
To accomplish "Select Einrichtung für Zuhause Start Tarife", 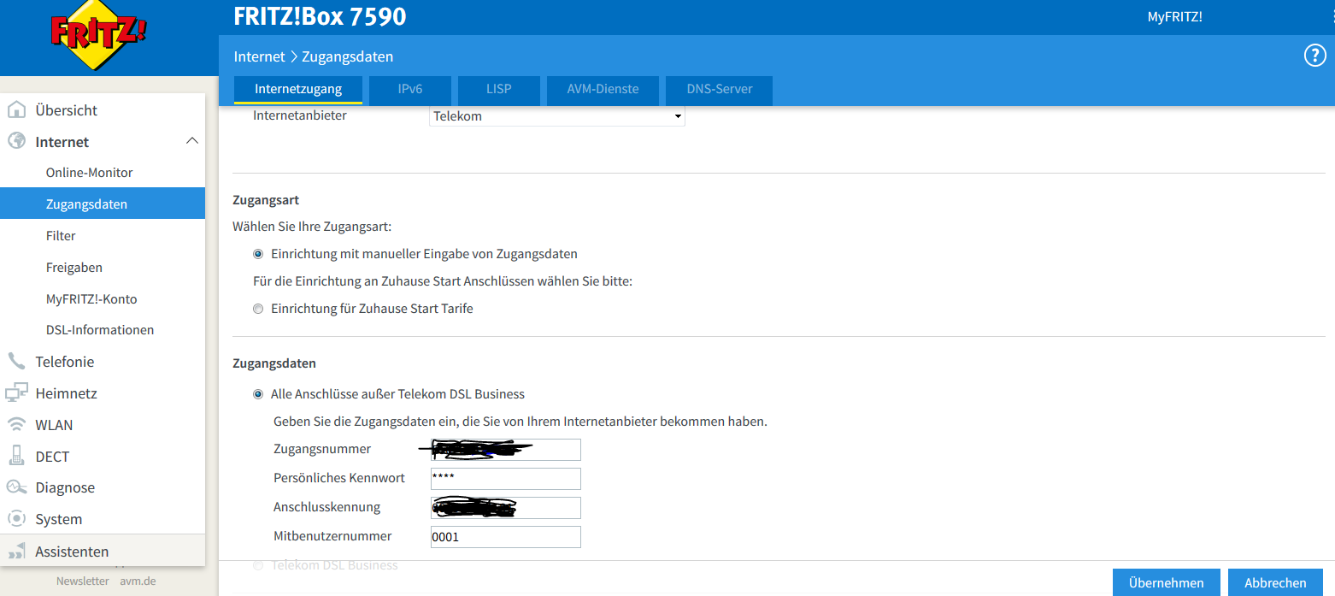I will (258, 309).
